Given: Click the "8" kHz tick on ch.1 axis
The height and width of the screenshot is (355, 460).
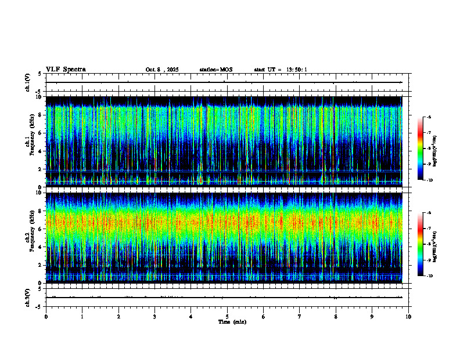Looking at the screenshot, I should point(41,115).
